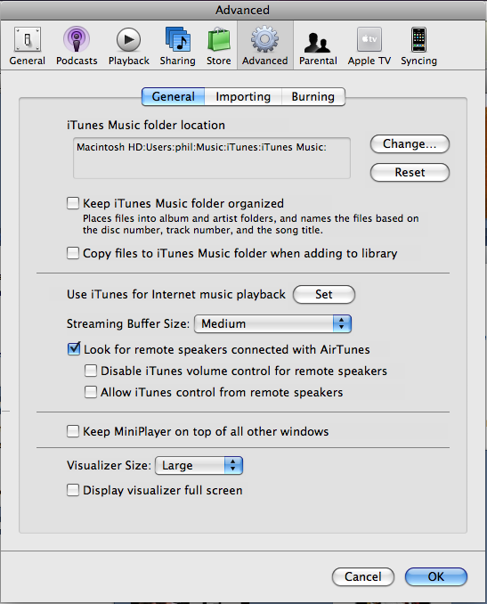487x604 pixels.
Task: Open the Syncing preferences pane
Action: pyautogui.click(x=418, y=45)
